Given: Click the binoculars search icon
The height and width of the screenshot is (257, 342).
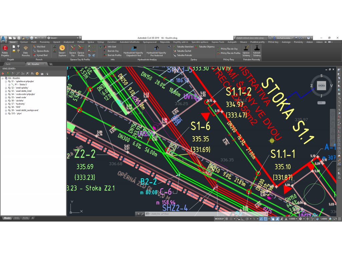Looking at the screenshot, I should click(x=270, y=38).
